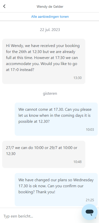Click 'possible at 12.30?' text line
This screenshot has width=99, height=223.
(34, 121)
